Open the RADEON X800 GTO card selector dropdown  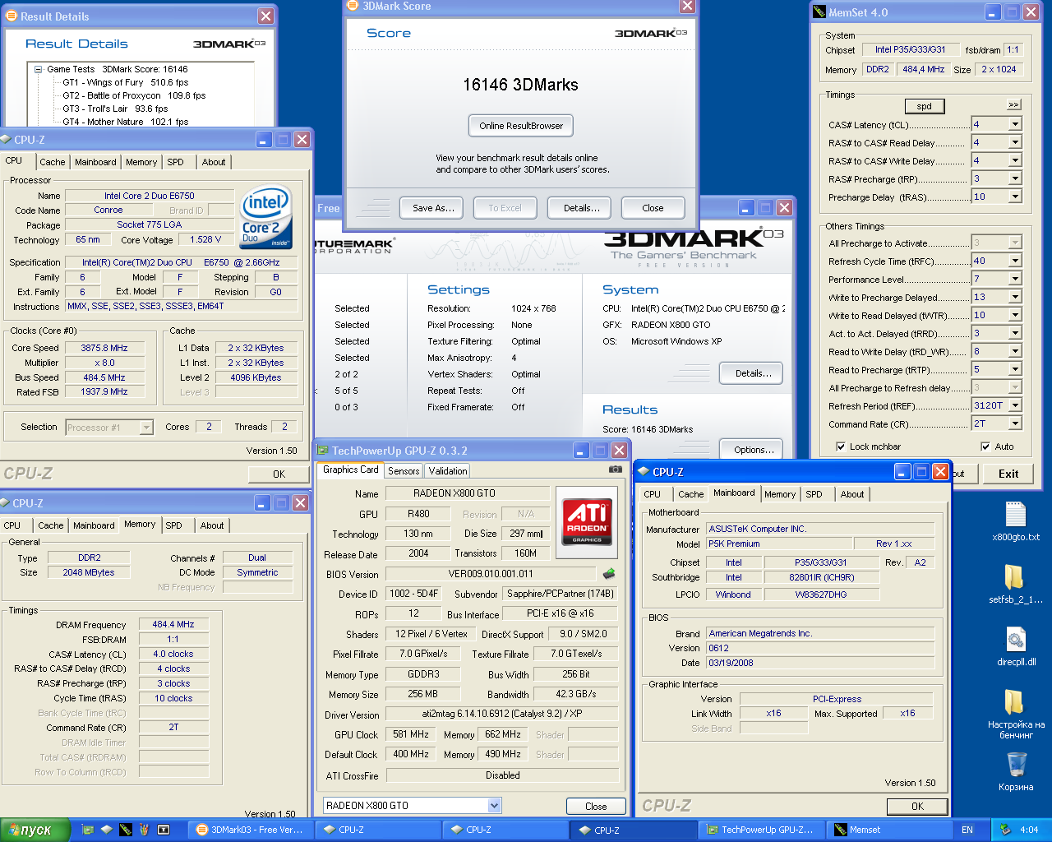click(494, 806)
